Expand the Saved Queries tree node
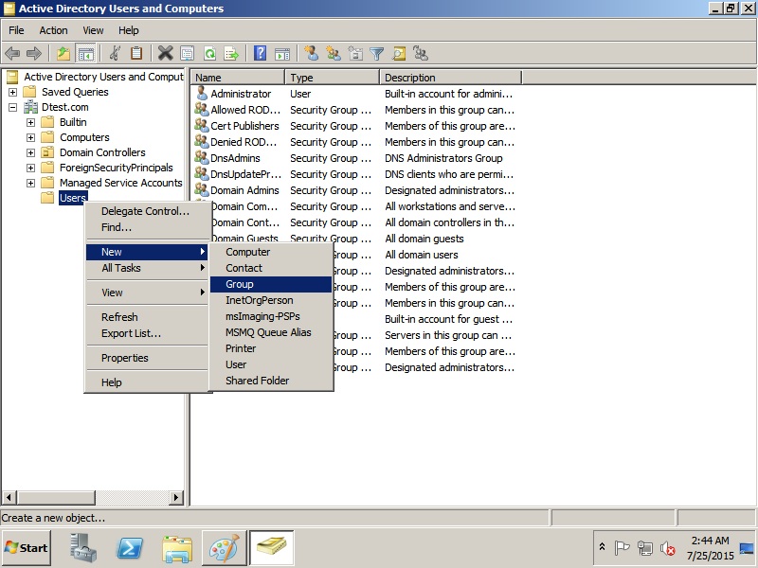The image size is (758, 568). click(13, 92)
